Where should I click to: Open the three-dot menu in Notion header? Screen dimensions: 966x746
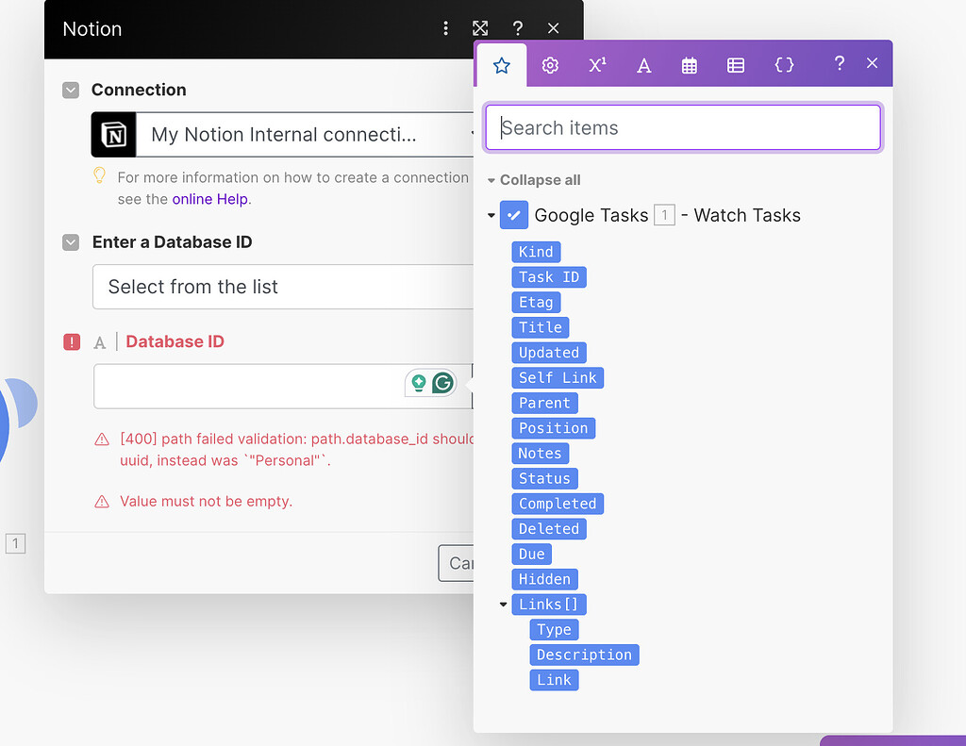(x=445, y=28)
